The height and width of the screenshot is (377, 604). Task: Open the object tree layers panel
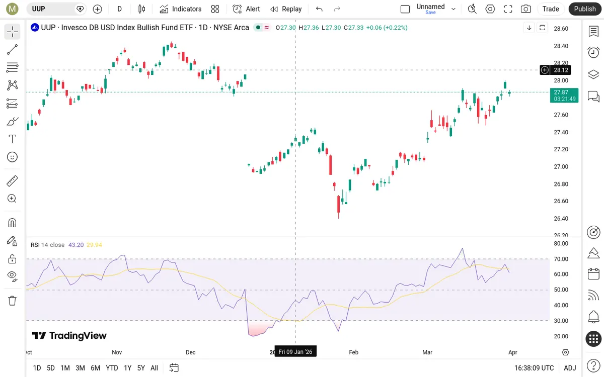(593, 74)
